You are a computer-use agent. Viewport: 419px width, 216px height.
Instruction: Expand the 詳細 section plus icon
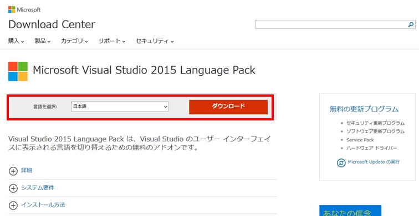pyautogui.click(x=13, y=171)
